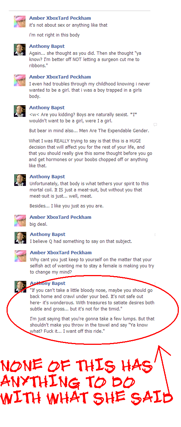Open Amber's avatar next to "I even had troubles"
Screen dimensions: 181x427
click(20, 80)
